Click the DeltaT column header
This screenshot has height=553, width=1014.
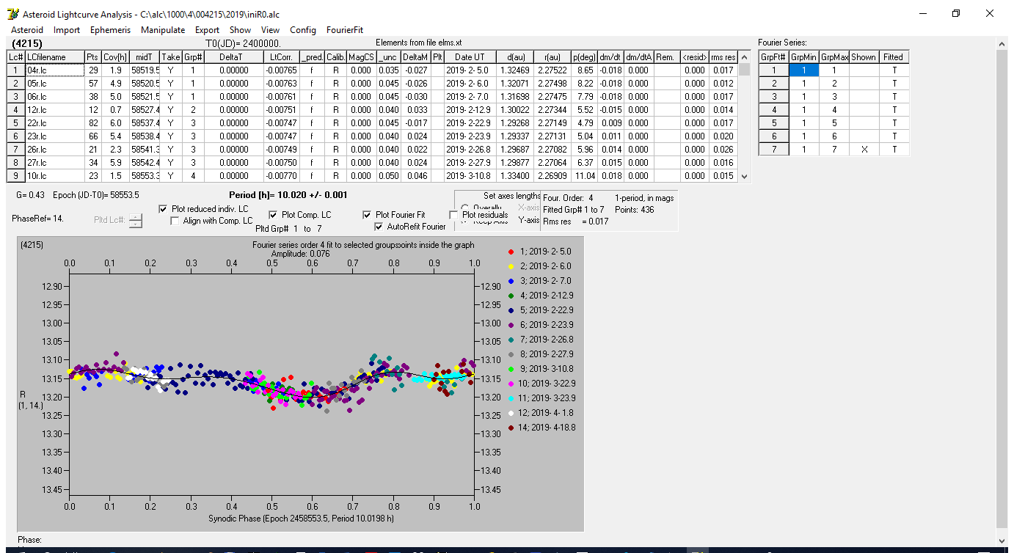(x=233, y=56)
